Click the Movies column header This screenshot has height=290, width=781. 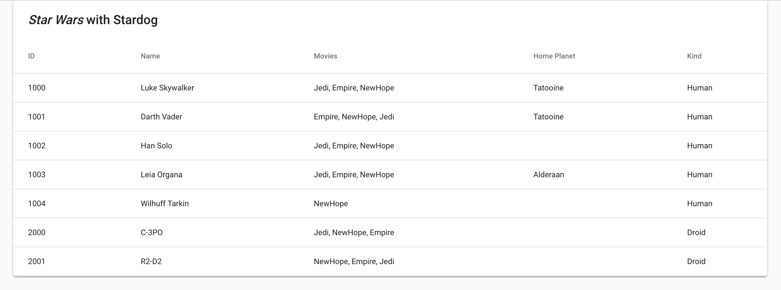tap(325, 56)
